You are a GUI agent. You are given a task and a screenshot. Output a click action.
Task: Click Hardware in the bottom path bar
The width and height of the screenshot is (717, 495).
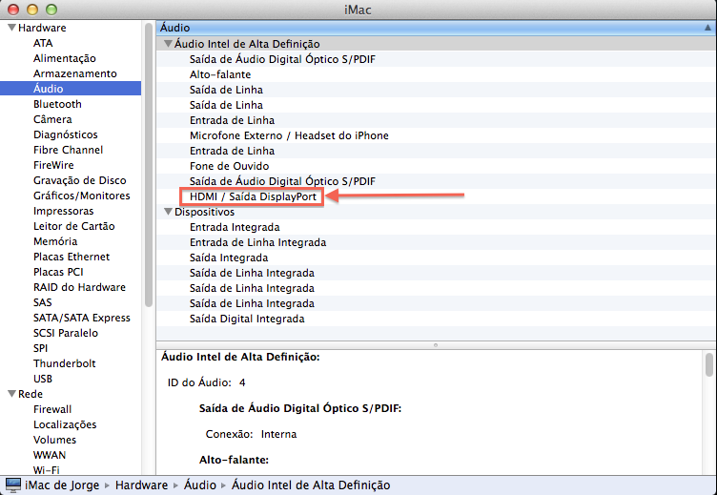[142, 485]
